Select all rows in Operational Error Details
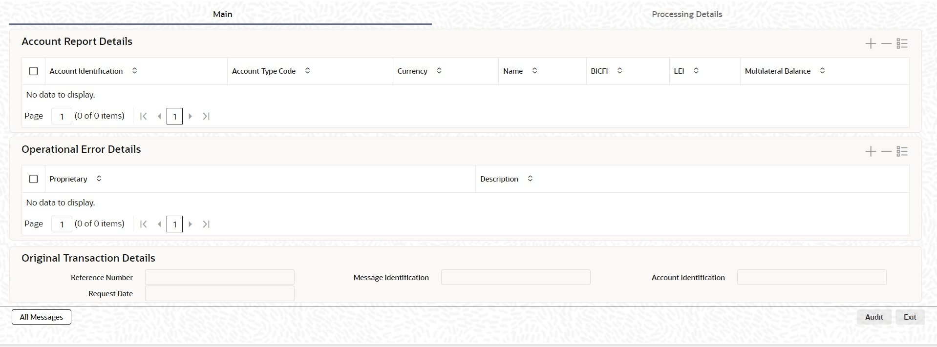The image size is (937, 347). tap(34, 179)
